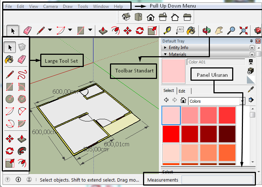Select the Pan hand tool
The image size is (262, 187).
tap(219, 31)
